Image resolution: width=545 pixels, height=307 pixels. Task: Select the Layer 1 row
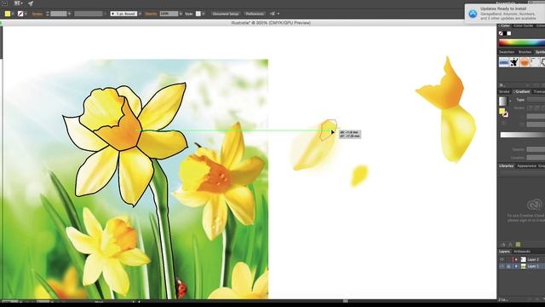click(x=522, y=266)
